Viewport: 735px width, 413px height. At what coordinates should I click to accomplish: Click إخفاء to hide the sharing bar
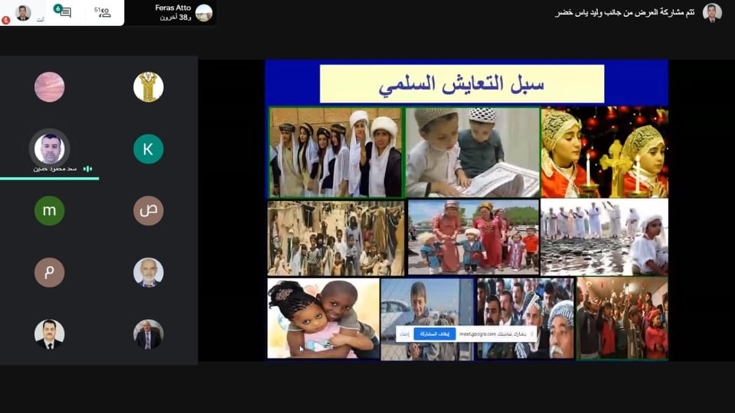403,334
